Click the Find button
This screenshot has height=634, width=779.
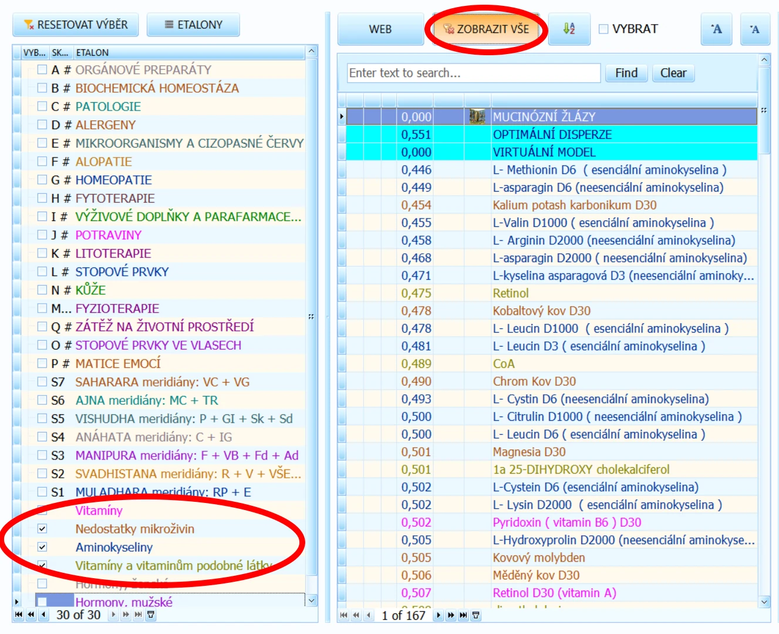(x=626, y=73)
